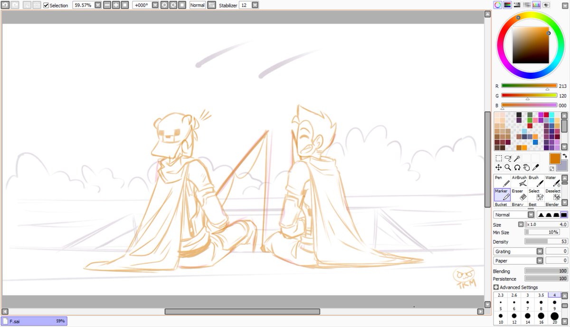Choose the Water brush tool
The height and width of the screenshot is (327, 570).
pos(553,181)
